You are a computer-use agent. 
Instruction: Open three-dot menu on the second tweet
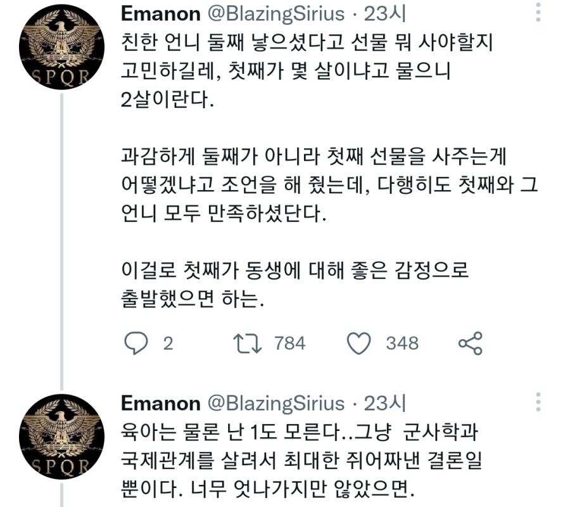(538, 402)
